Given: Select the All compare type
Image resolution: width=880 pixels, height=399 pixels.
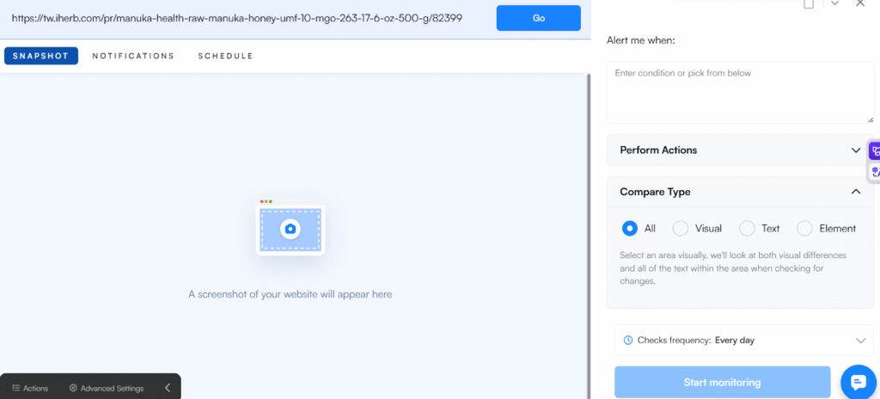Looking at the screenshot, I should (629, 229).
